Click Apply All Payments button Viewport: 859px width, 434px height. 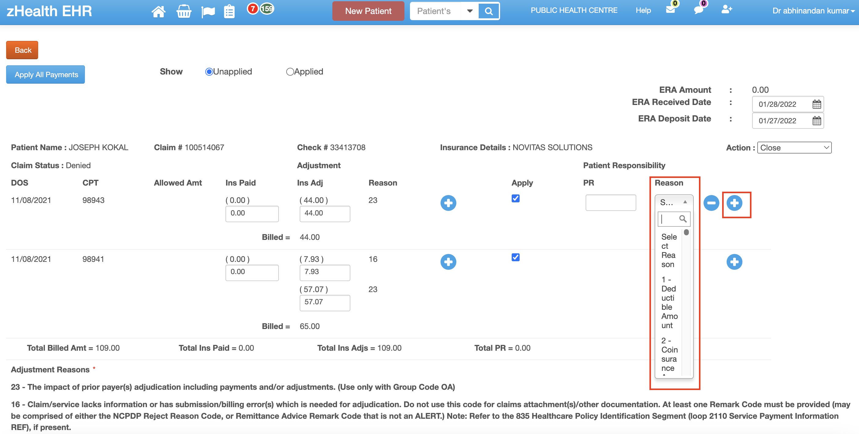(46, 74)
